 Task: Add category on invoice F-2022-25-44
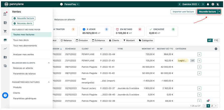tap(199, 54)
